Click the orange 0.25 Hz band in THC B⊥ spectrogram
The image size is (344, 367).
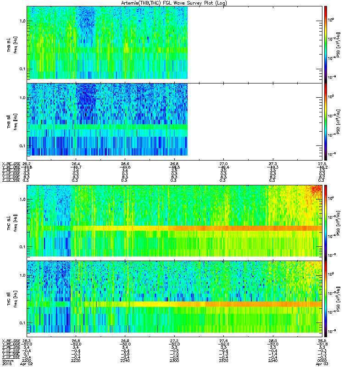[198, 228]
